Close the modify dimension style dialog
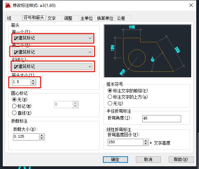 pyautogui.click(x=191, y=5)
